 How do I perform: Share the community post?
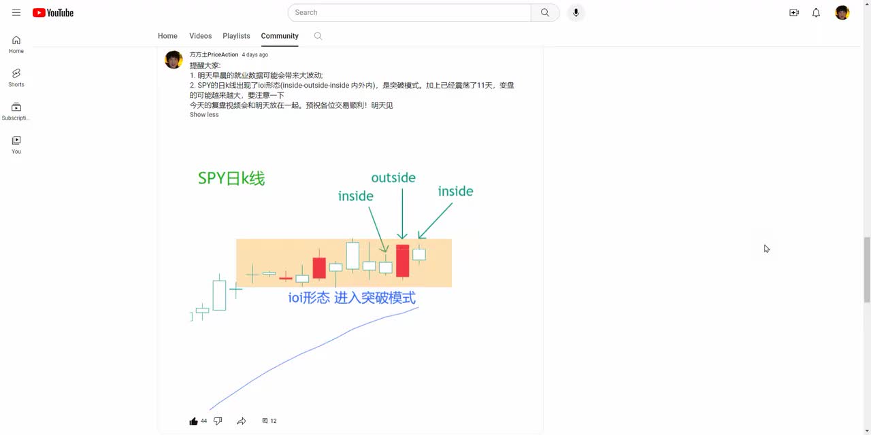coord(241,421)
